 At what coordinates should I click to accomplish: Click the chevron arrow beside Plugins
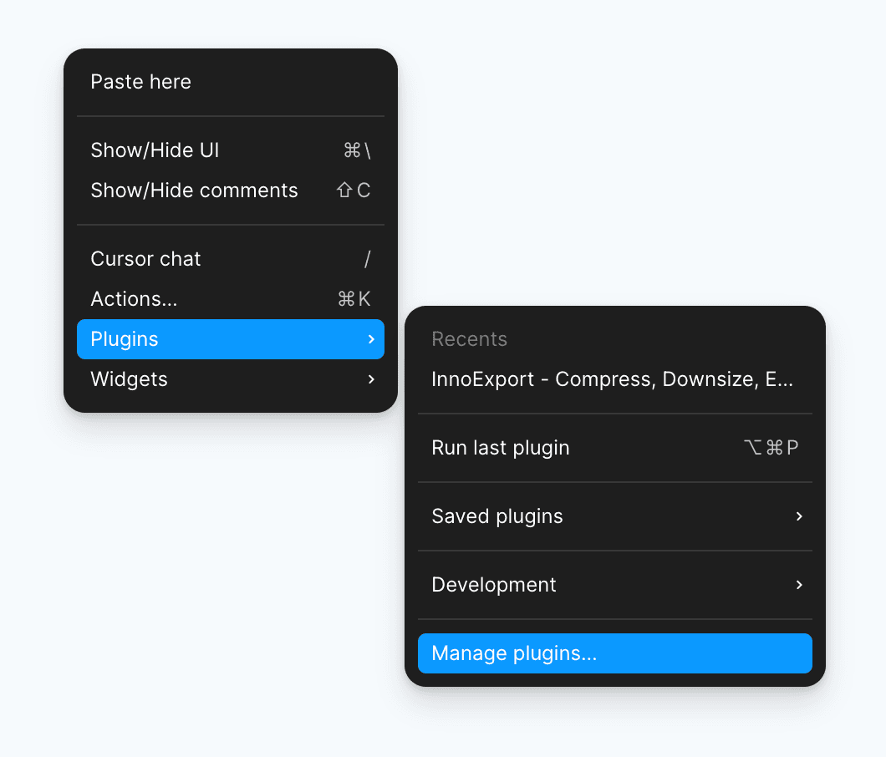(371, 339)
